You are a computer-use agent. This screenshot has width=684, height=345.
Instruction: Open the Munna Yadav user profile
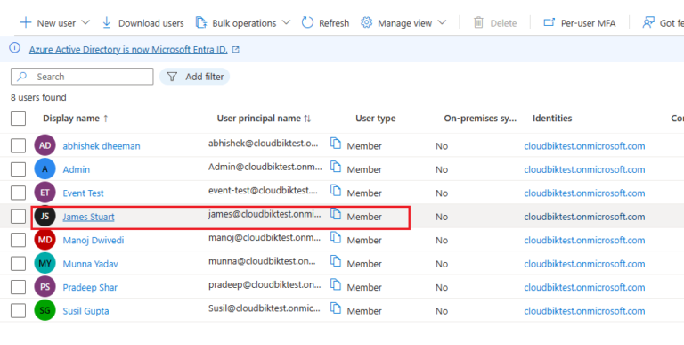coord(90,264)
